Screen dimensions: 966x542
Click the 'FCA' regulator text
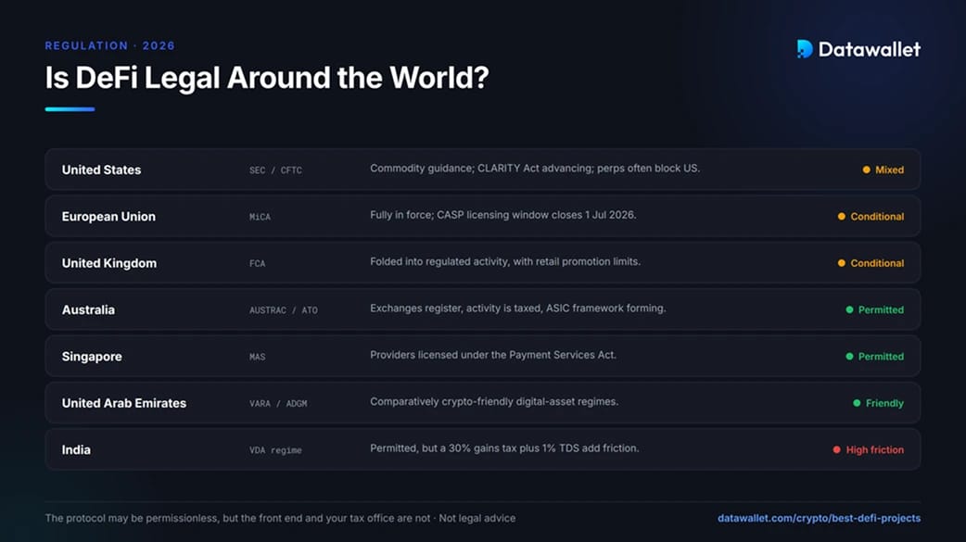[x=257, y=264]
